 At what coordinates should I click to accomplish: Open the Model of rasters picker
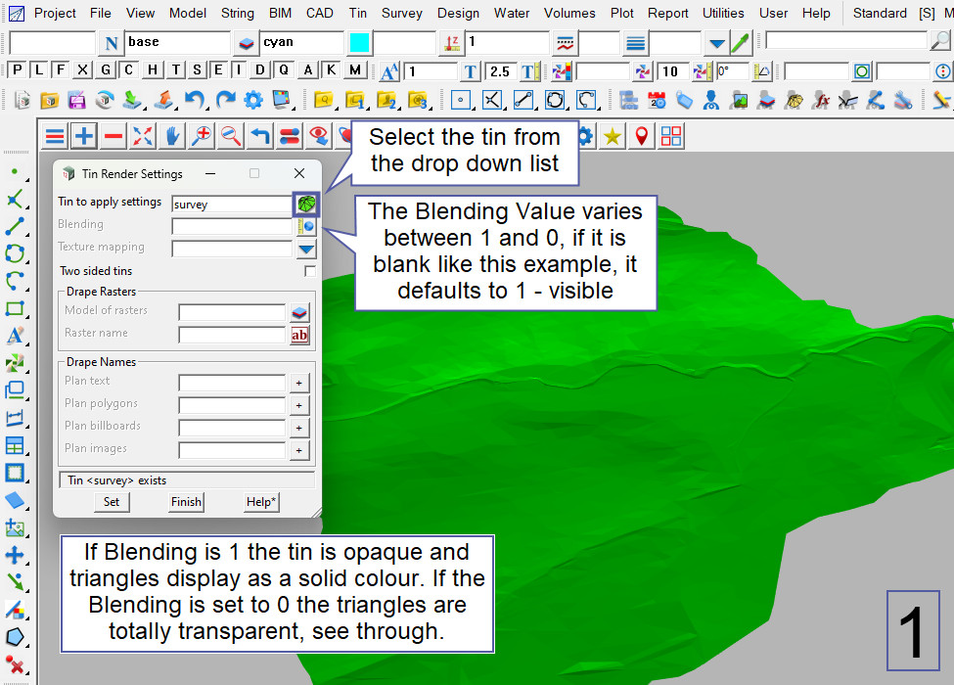click(299, 312)
